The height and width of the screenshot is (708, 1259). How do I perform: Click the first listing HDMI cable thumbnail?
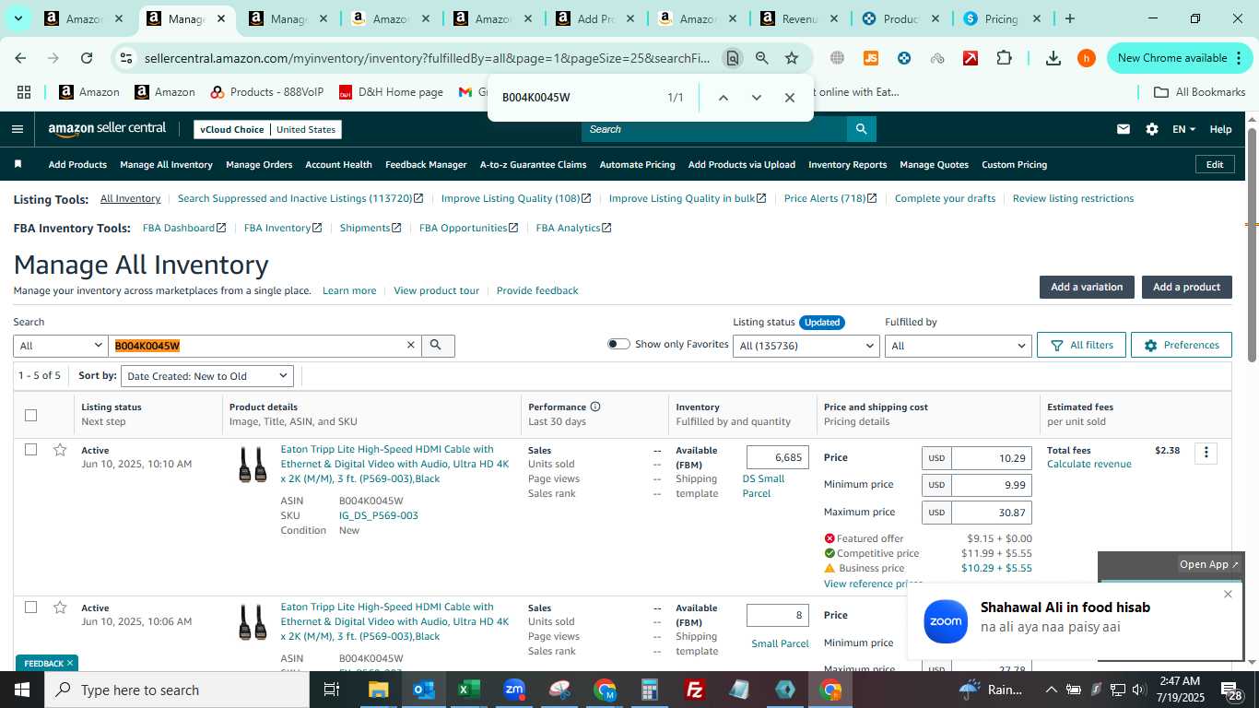coord(253,465)
